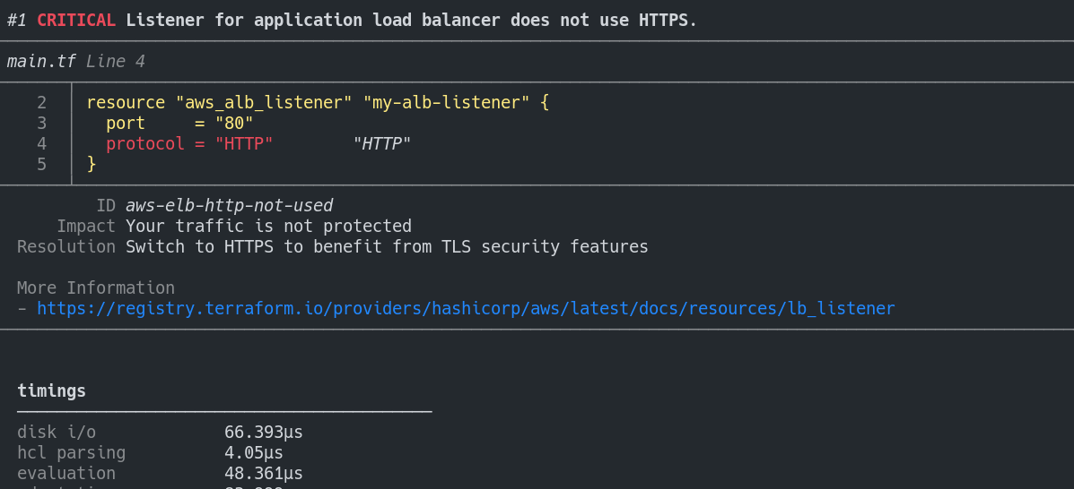Image resolution: width=1074 pixels, height=489 pixels.
Task: Click line number 4 in the gutter
Action: [x=41, y=144]
